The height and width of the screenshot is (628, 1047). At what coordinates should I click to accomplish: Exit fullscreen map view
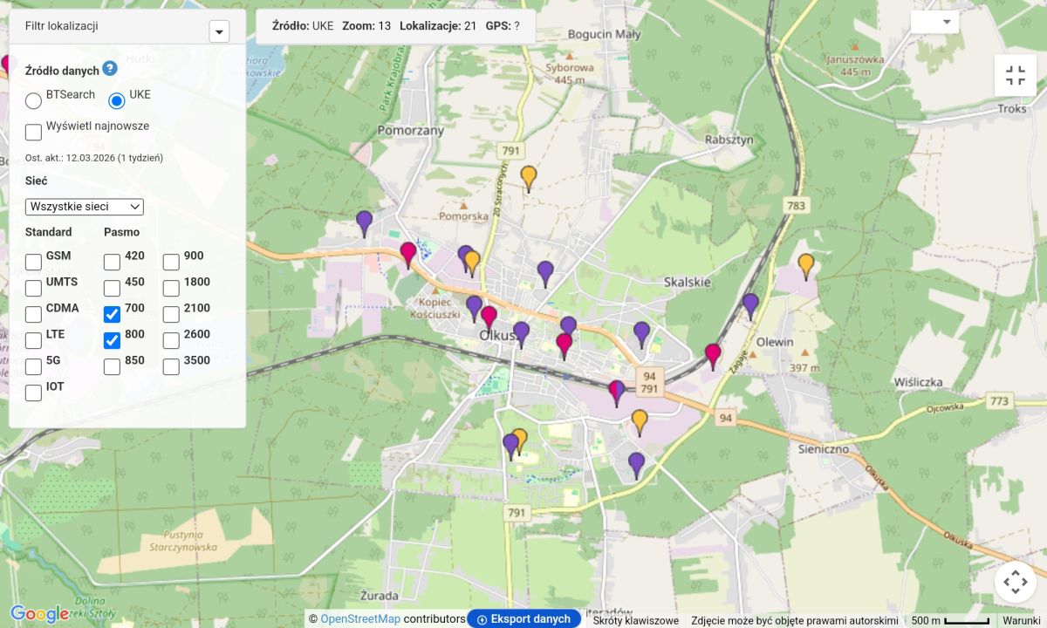tap(1015, 76)
